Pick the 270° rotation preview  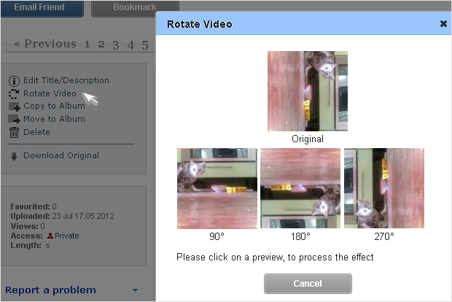384,188
